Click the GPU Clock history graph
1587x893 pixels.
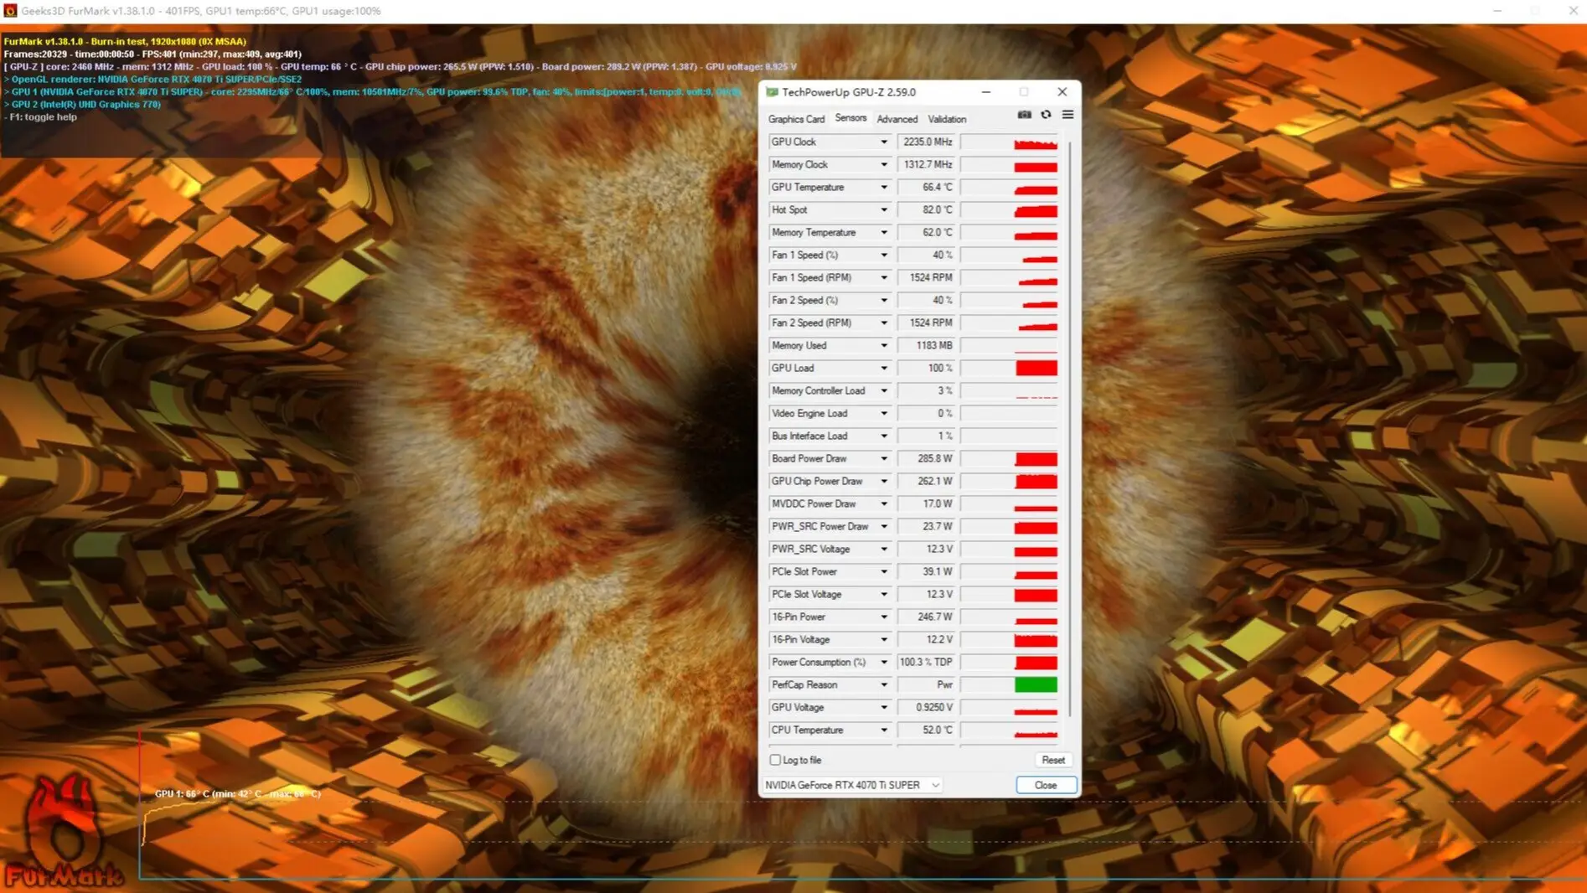tap(1009, 142)
